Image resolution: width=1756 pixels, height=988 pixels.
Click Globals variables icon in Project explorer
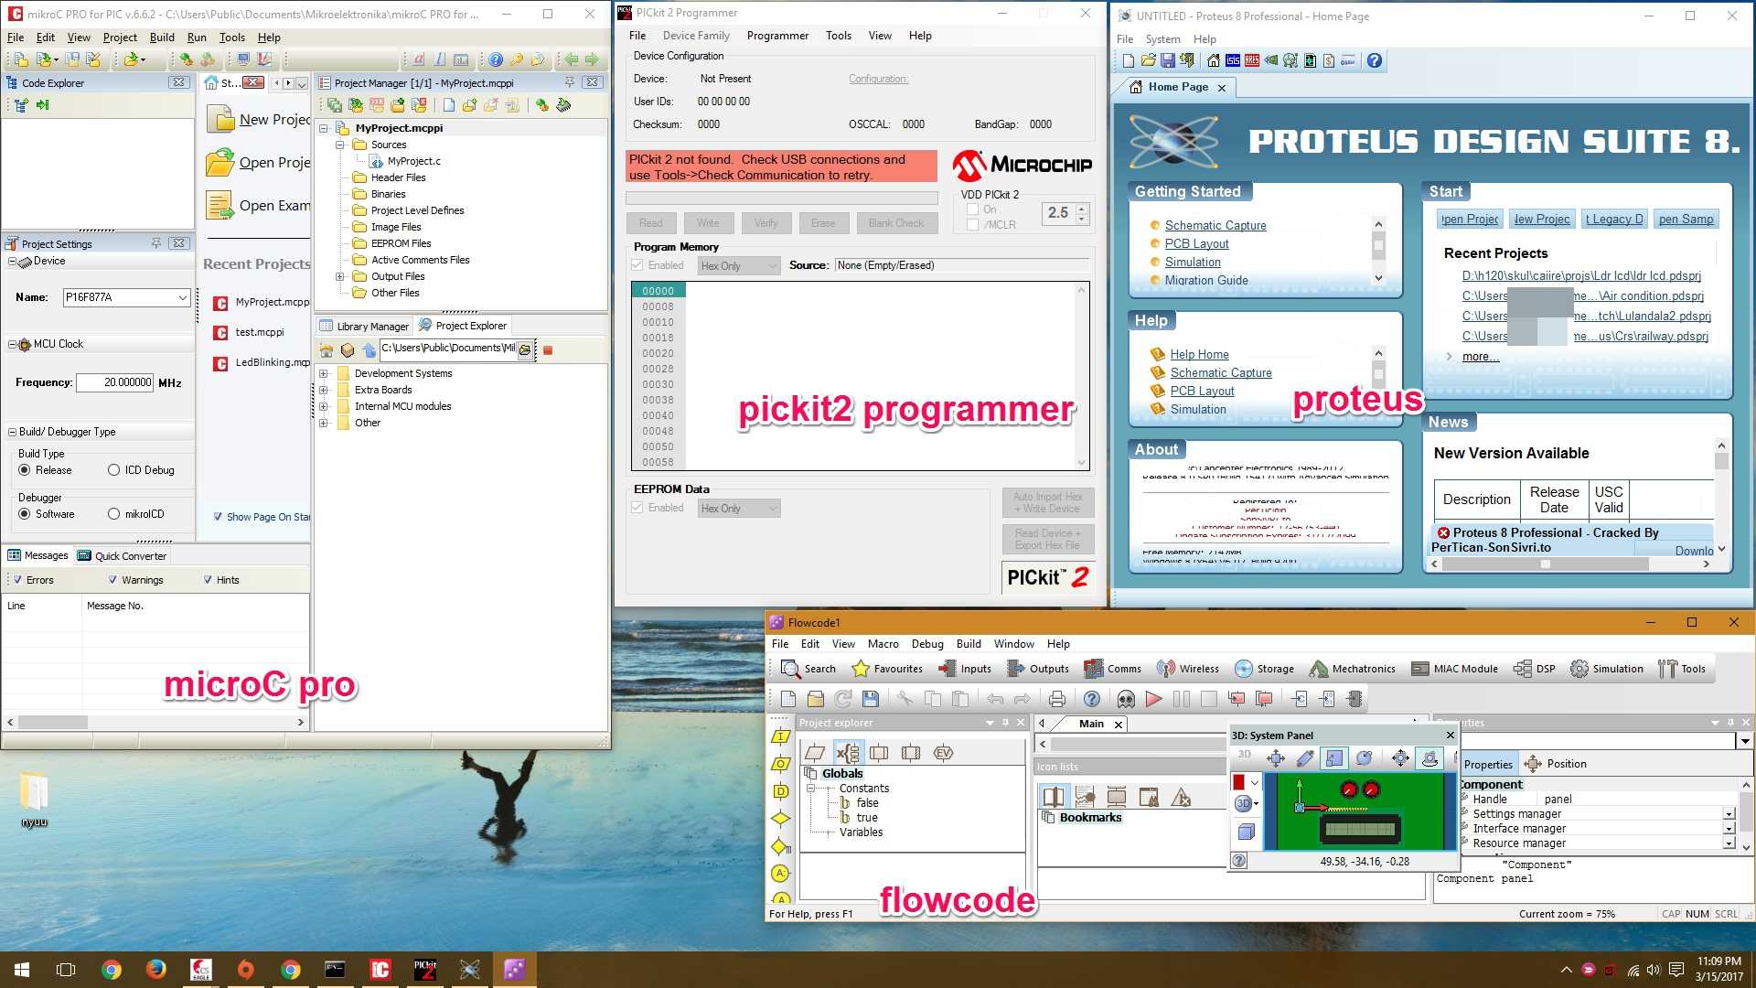click(848, 753)
